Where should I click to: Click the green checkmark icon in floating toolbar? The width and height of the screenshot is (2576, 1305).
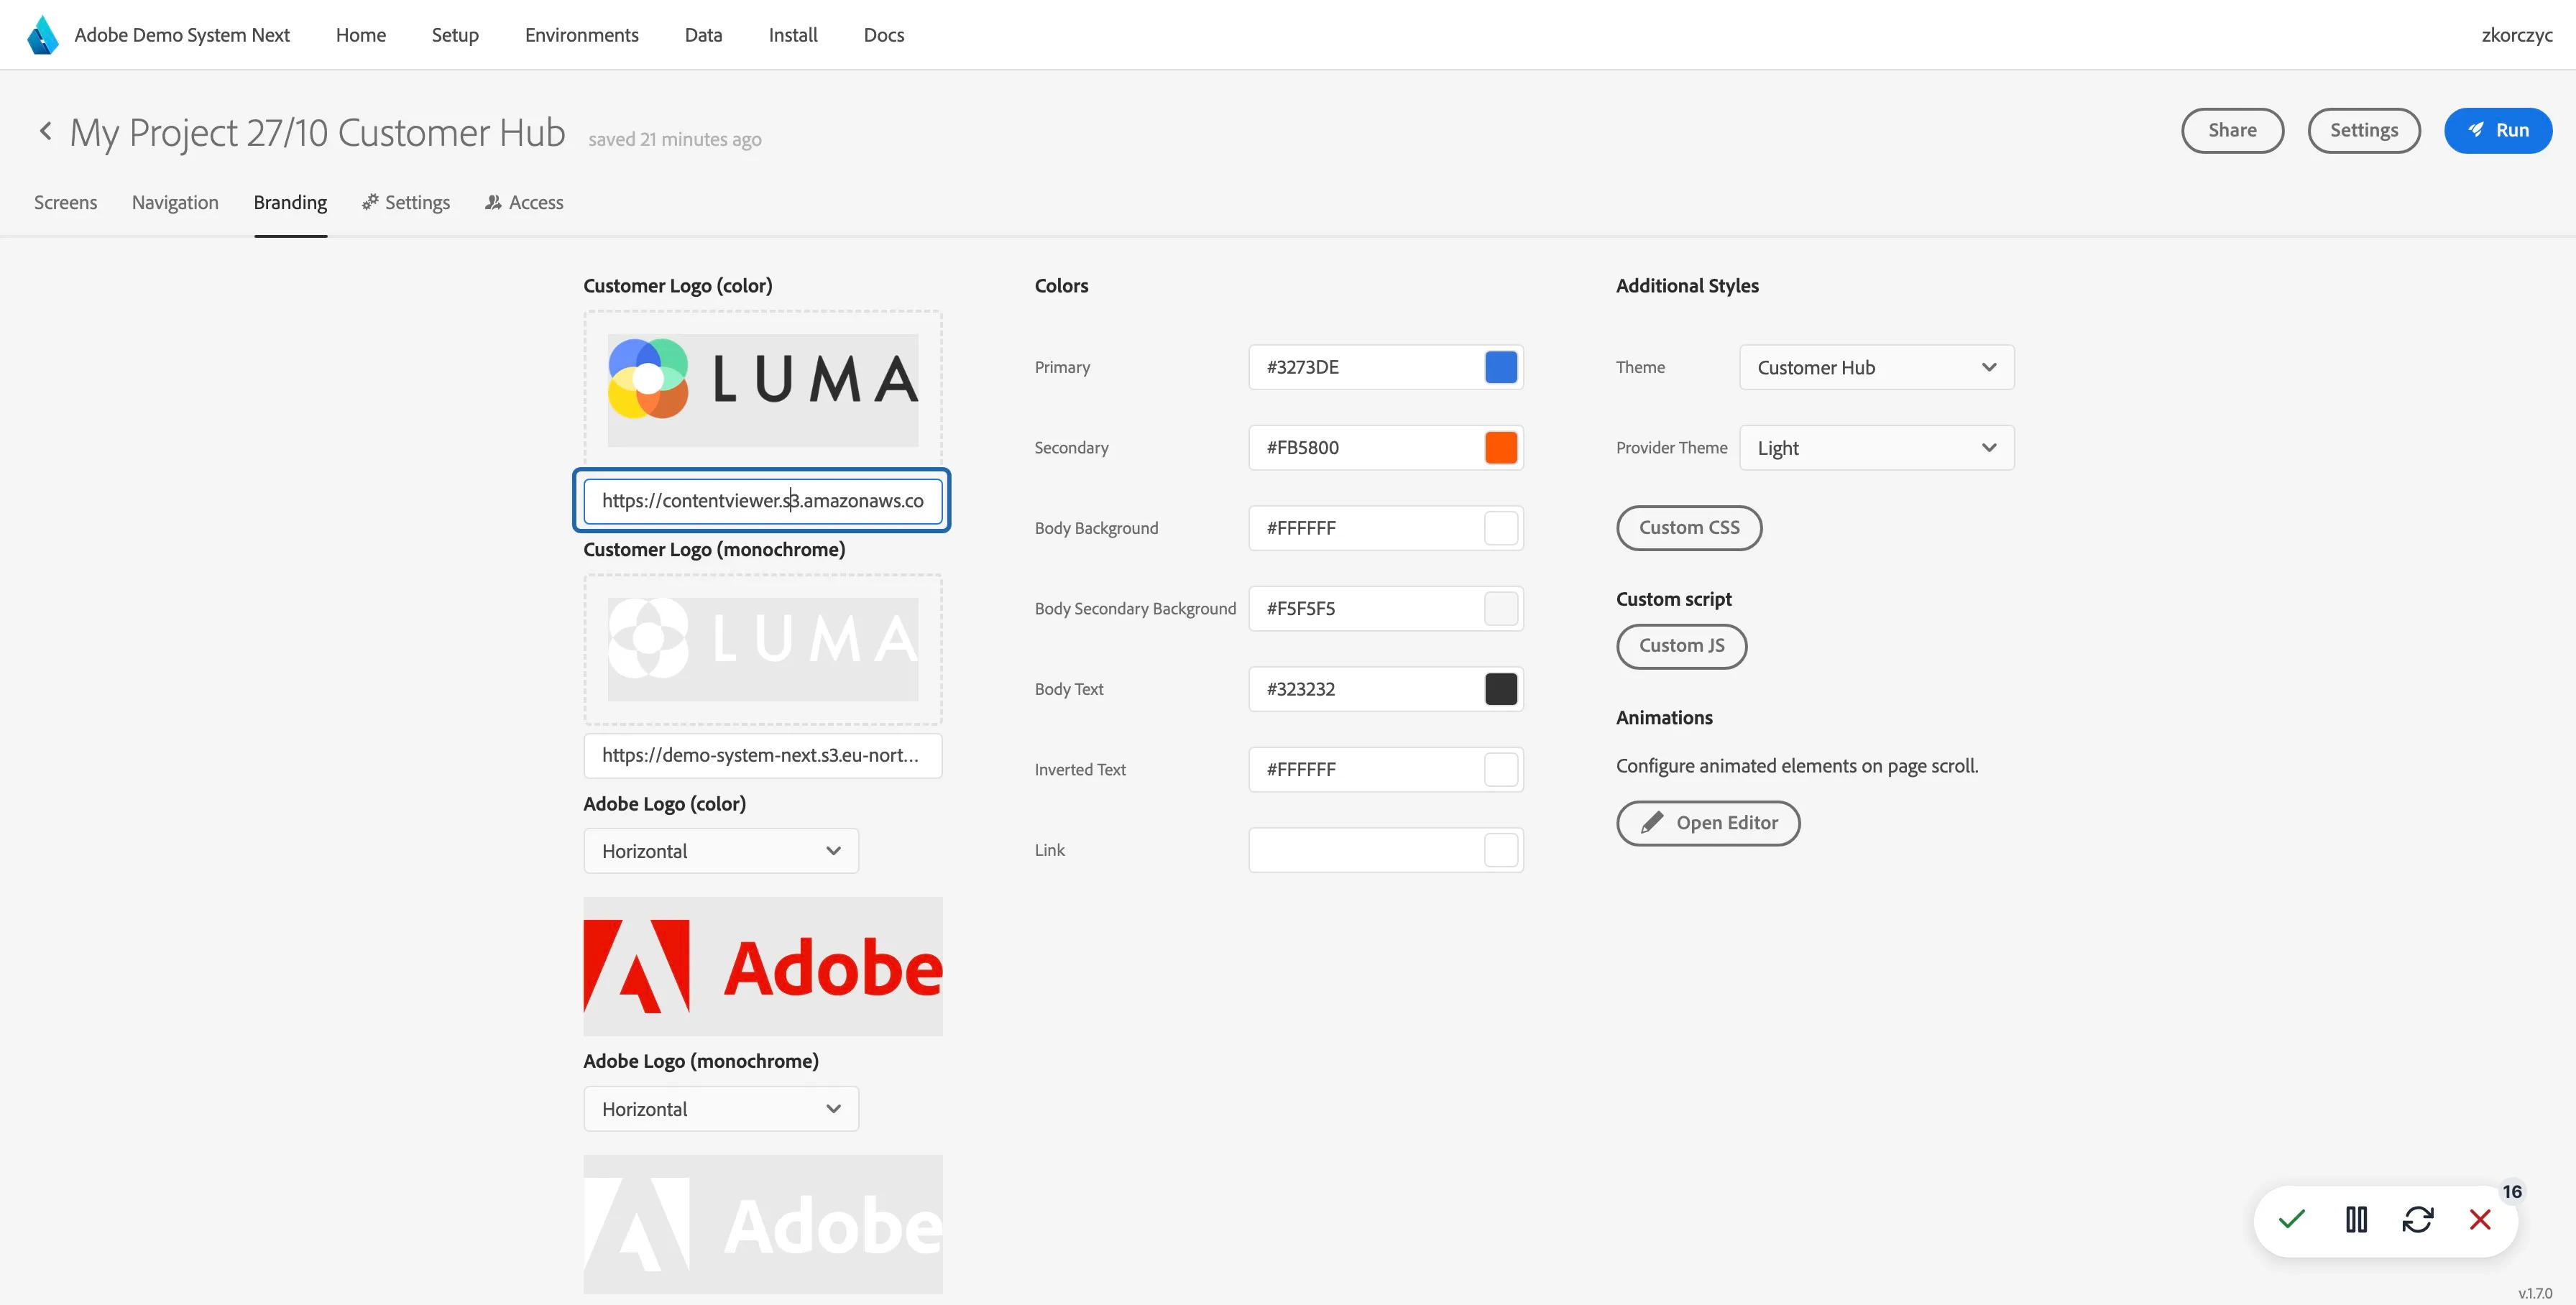coord(2291,1219)
